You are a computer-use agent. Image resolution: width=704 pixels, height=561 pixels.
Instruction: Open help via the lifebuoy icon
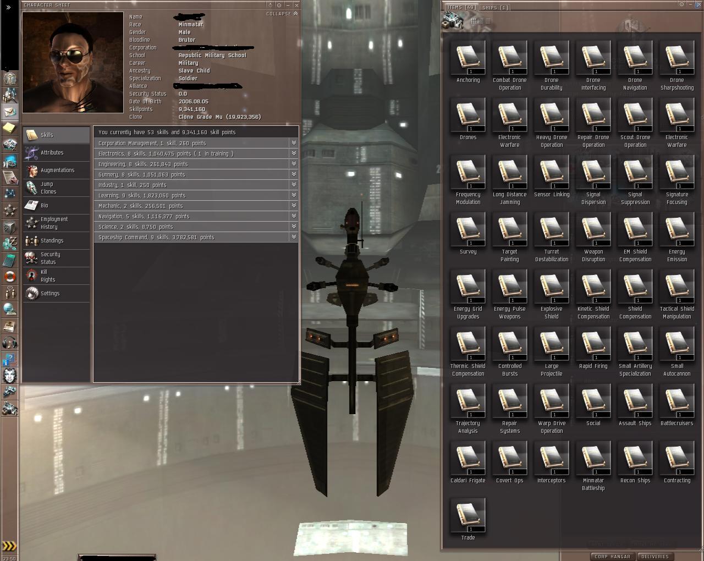pos(10,277)
